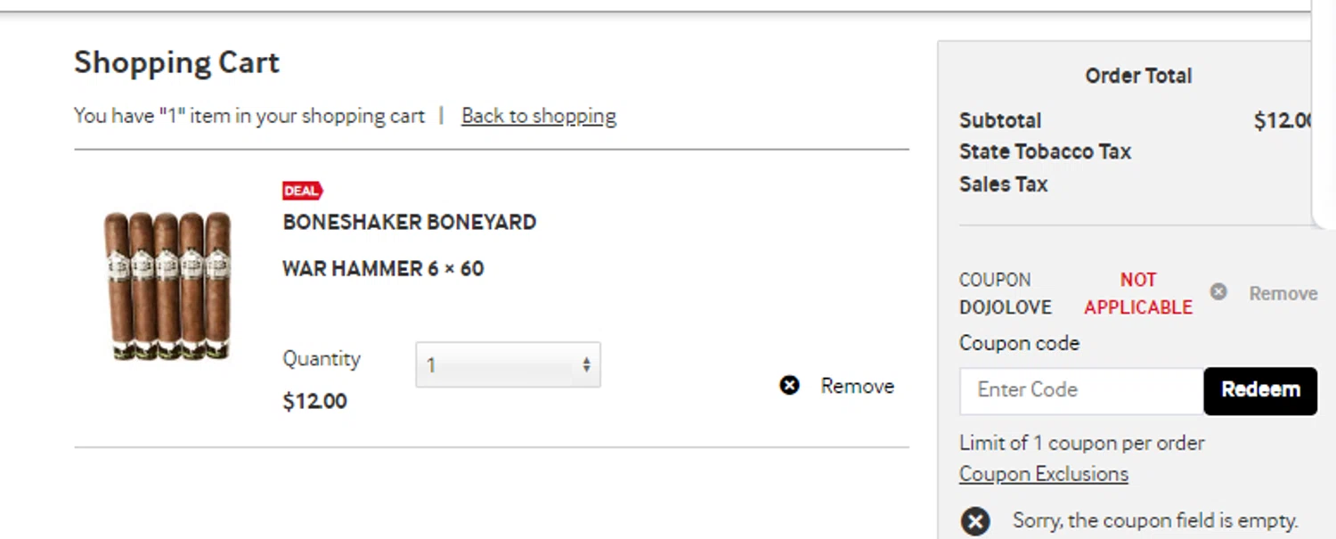Follow the Back to shopping link
Screen dimensions: 1336x539
[538, 116]
